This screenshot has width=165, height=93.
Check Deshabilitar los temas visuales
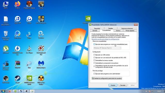pyautogui.click(x=94, y=60)
